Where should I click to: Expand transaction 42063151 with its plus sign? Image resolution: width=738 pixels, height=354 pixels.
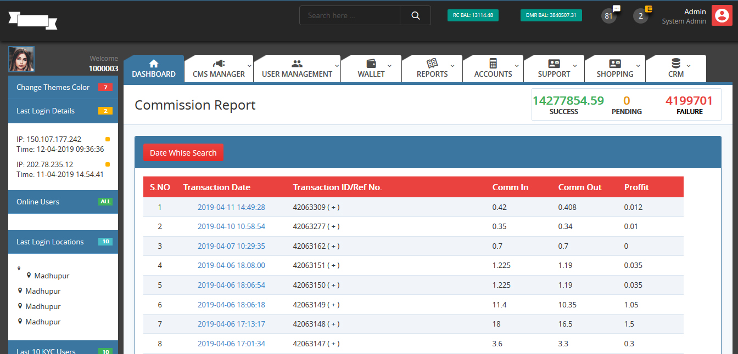pos(333,266)
